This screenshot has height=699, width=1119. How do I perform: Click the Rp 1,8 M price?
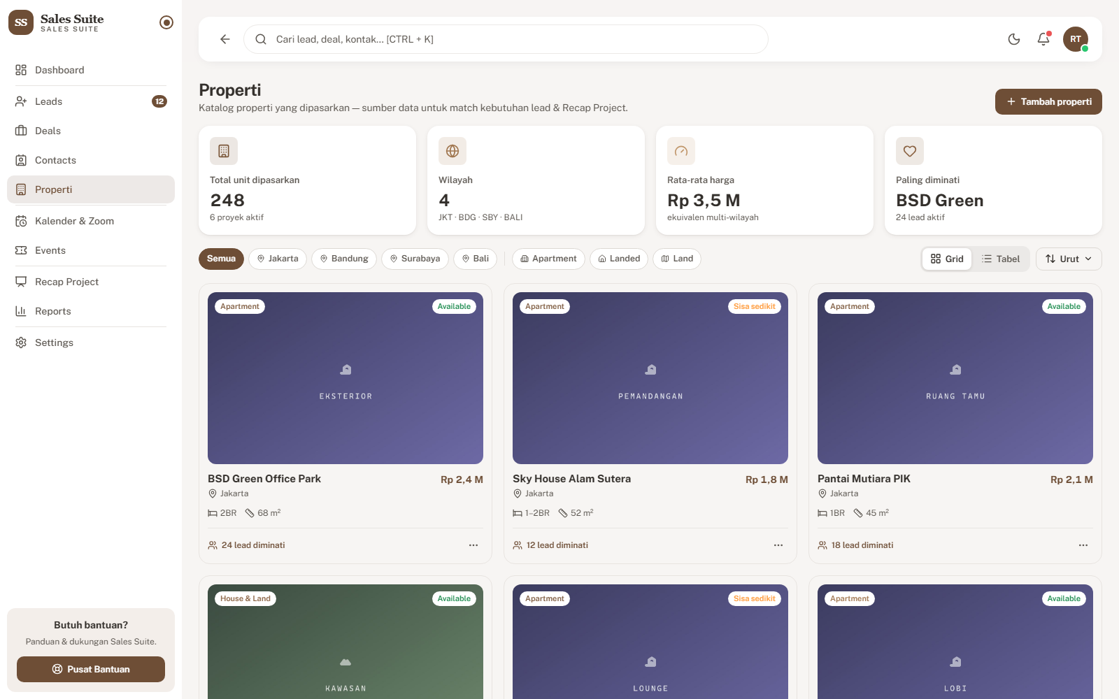[767, 480]
